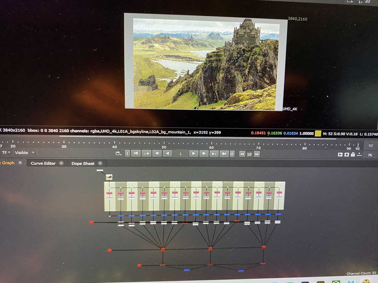Open the green Xbox icon in the taskbar

click(336, 282)
